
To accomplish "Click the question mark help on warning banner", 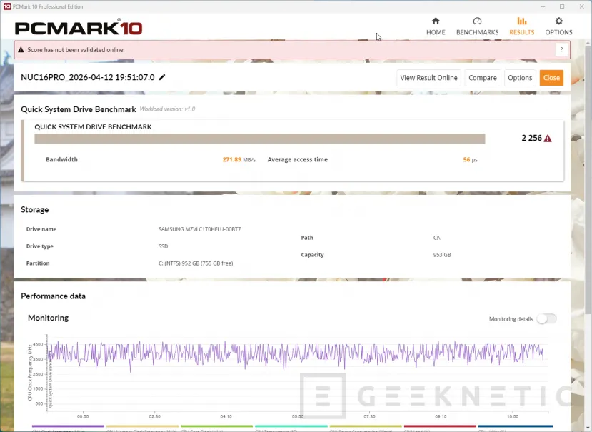I will point(562,49).
